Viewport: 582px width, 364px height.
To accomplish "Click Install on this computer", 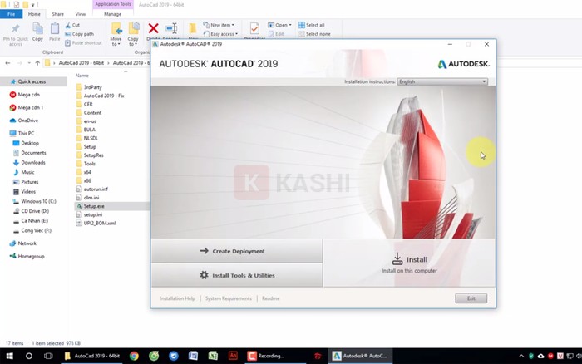I will point(409,263).
